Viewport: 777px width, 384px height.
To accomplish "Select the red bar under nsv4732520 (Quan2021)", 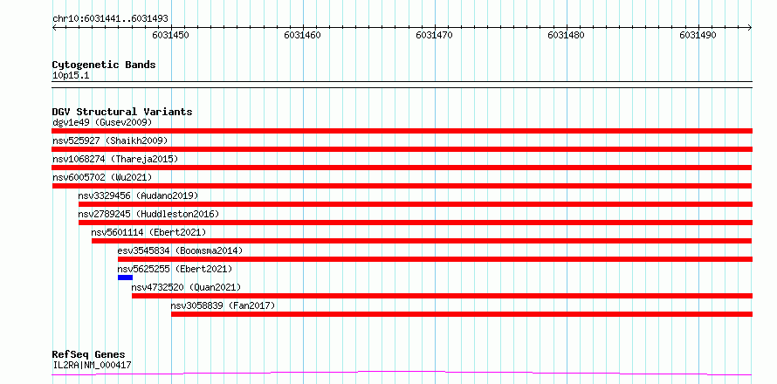I will point(442,296).
